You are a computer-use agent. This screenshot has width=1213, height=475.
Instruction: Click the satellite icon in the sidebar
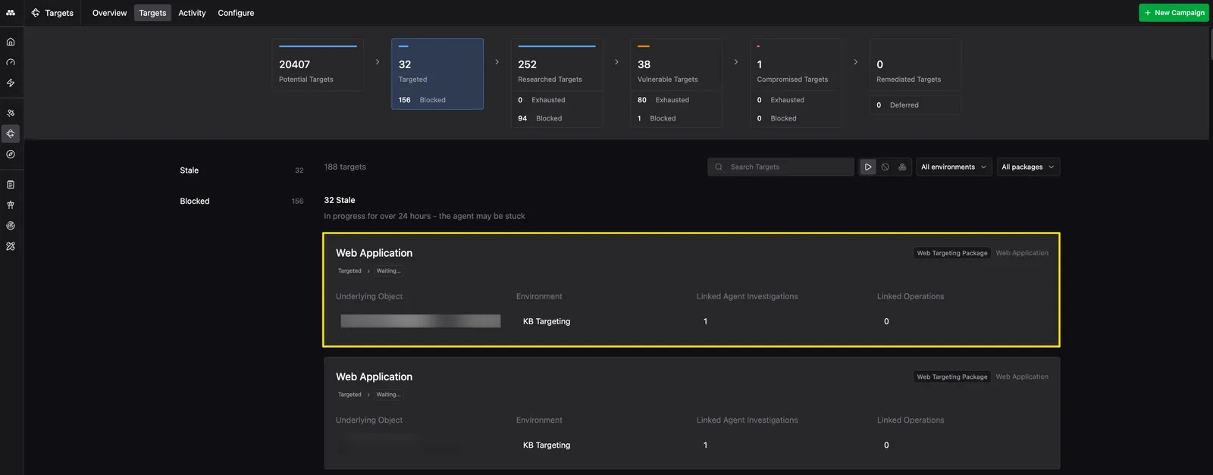(x=11, y=113)
